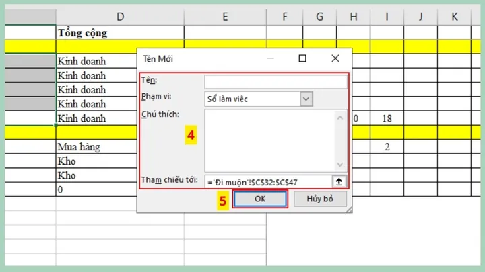Select column F header
The width and height of the screenshot is (485, 272).
tap(284, 17)
